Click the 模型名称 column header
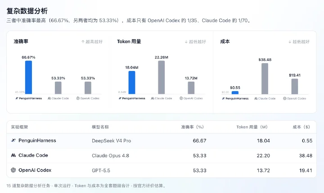The image size is (324, 193). tap(100, 127)
